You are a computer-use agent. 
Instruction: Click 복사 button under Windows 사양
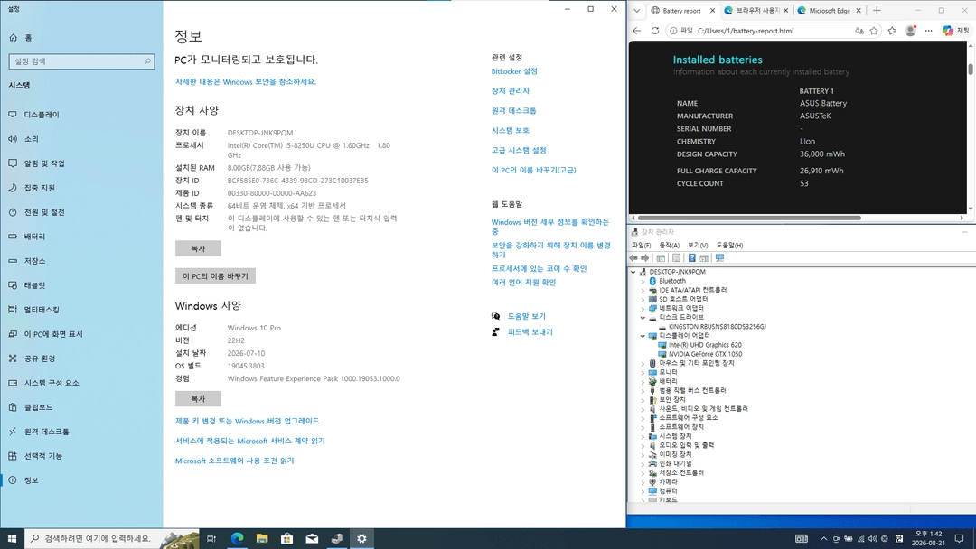click(198, 399)
